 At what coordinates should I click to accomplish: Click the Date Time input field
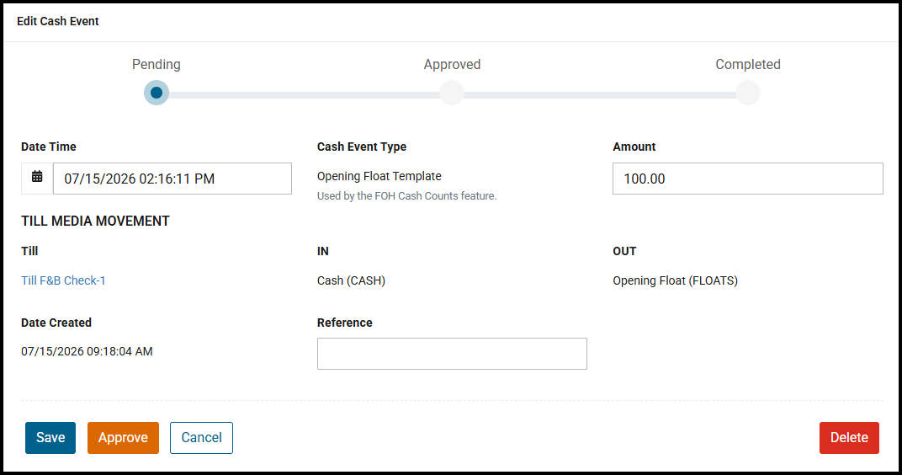click(172, 179)
